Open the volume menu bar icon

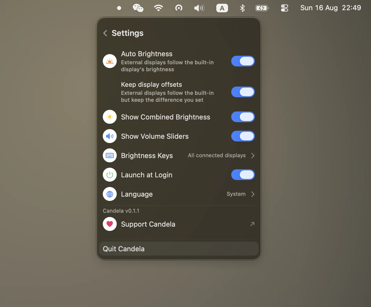[199, 8]
